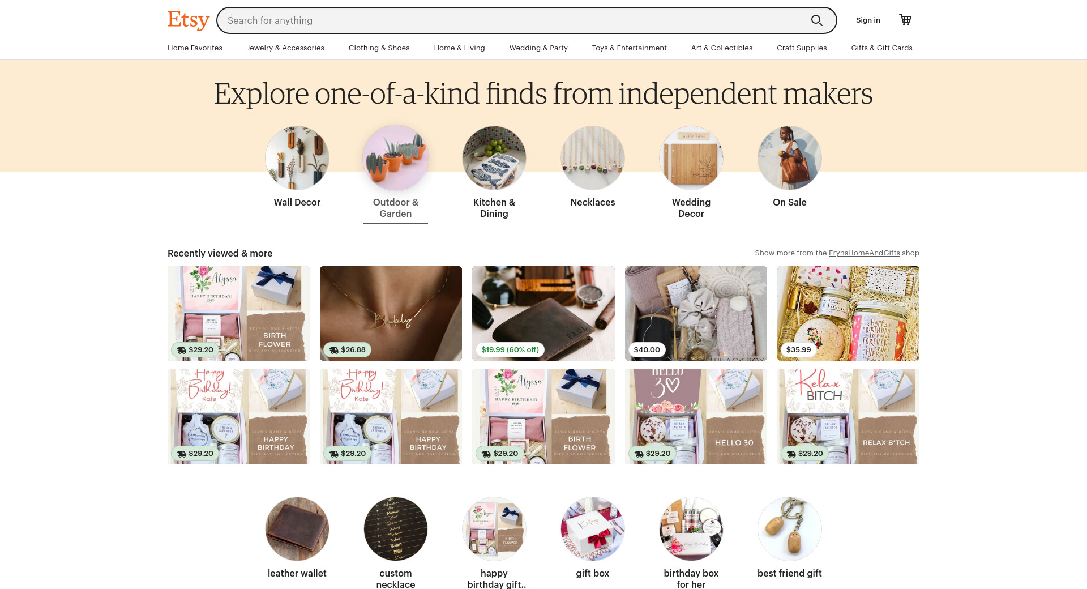Select the gift box circle icon
This screenshot has width=1087, height=589.
[x=593, y=529]
